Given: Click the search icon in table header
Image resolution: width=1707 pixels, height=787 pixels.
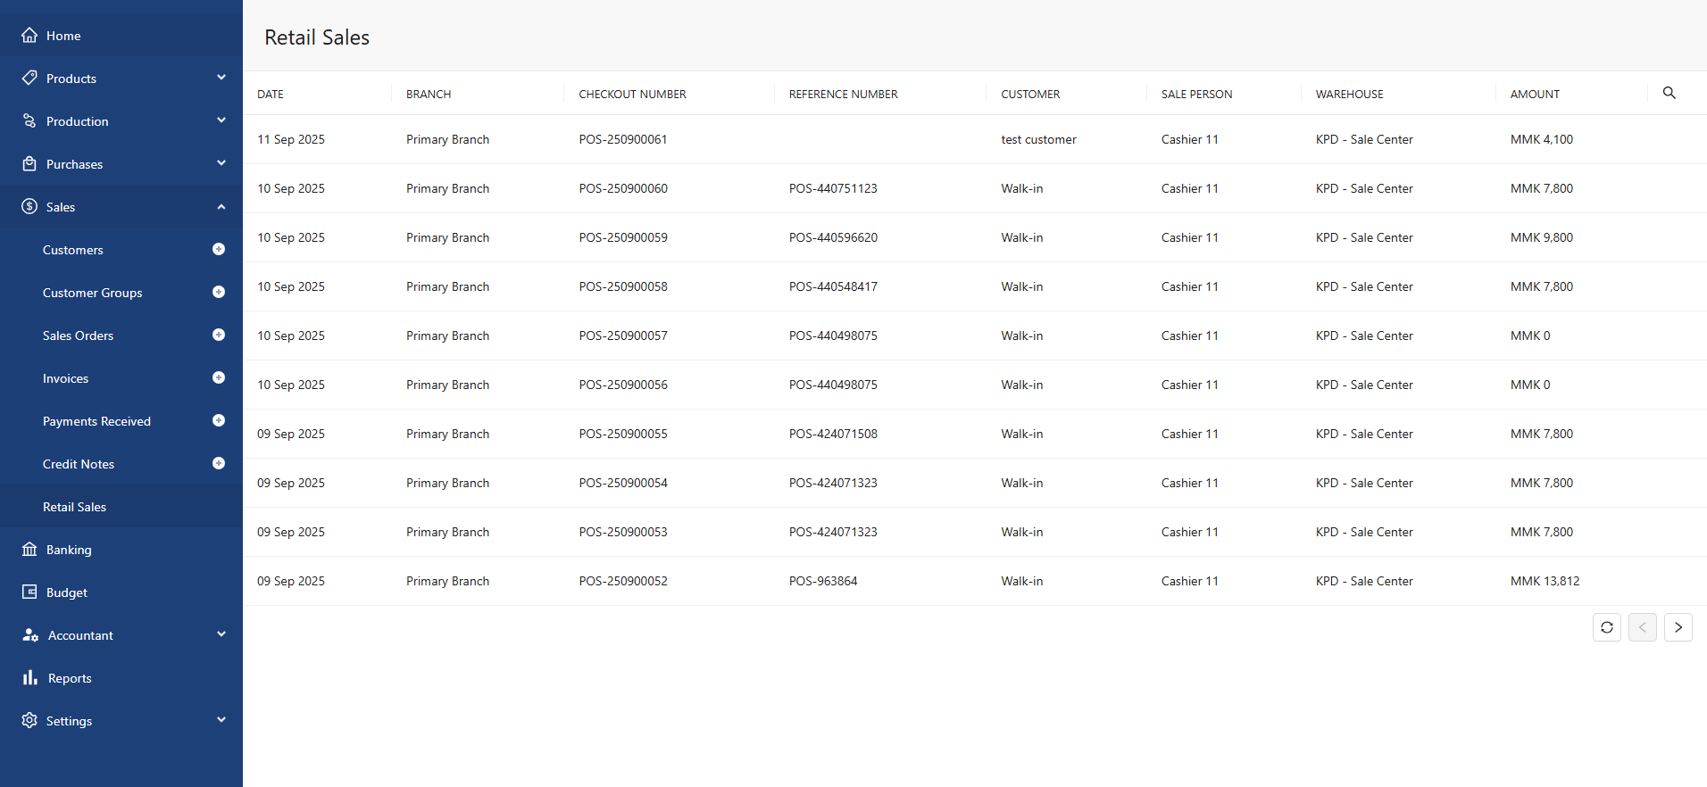Looking at the screenshot, I should (x=1669, y=93).
